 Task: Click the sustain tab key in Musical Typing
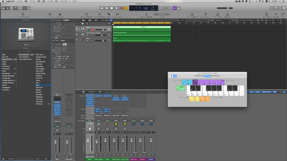point(180,88)
